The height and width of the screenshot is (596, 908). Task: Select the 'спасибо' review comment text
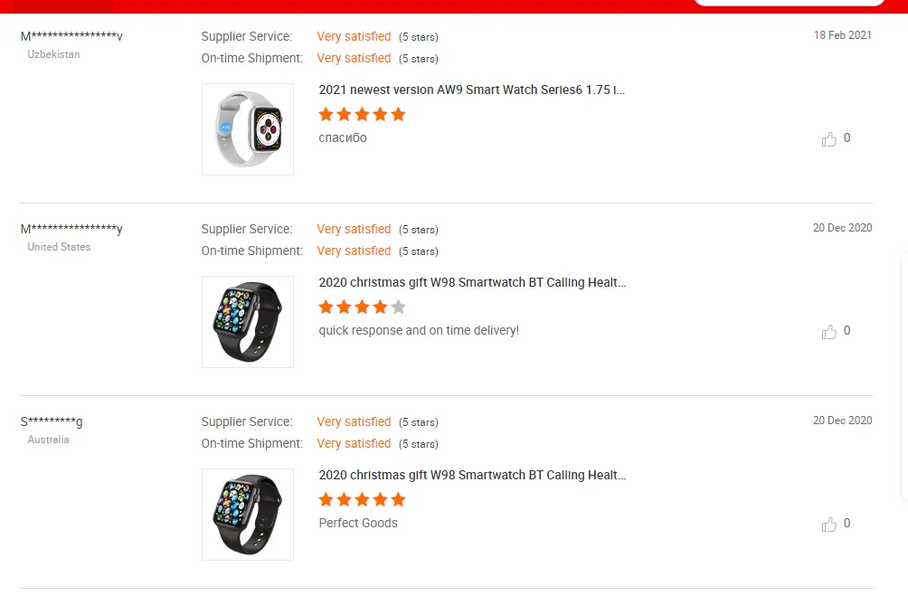(343, 137)
